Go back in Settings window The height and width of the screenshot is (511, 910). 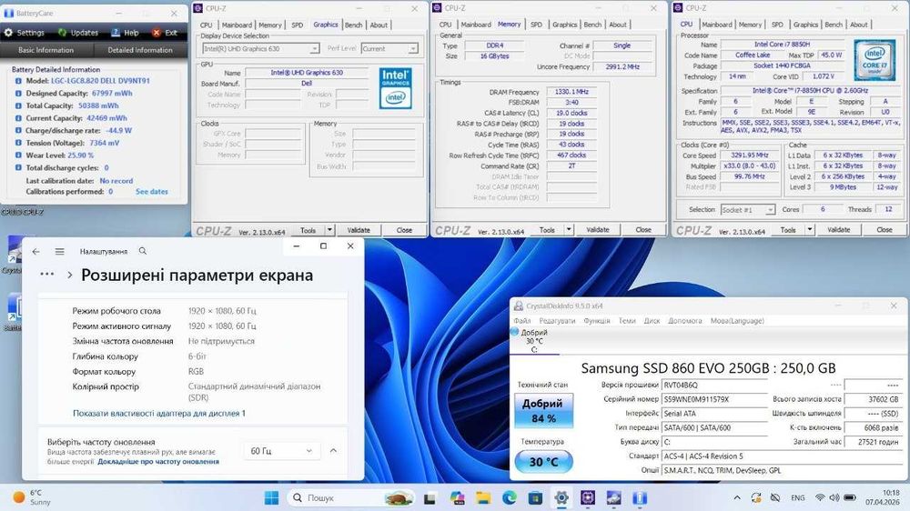point(36,251)
